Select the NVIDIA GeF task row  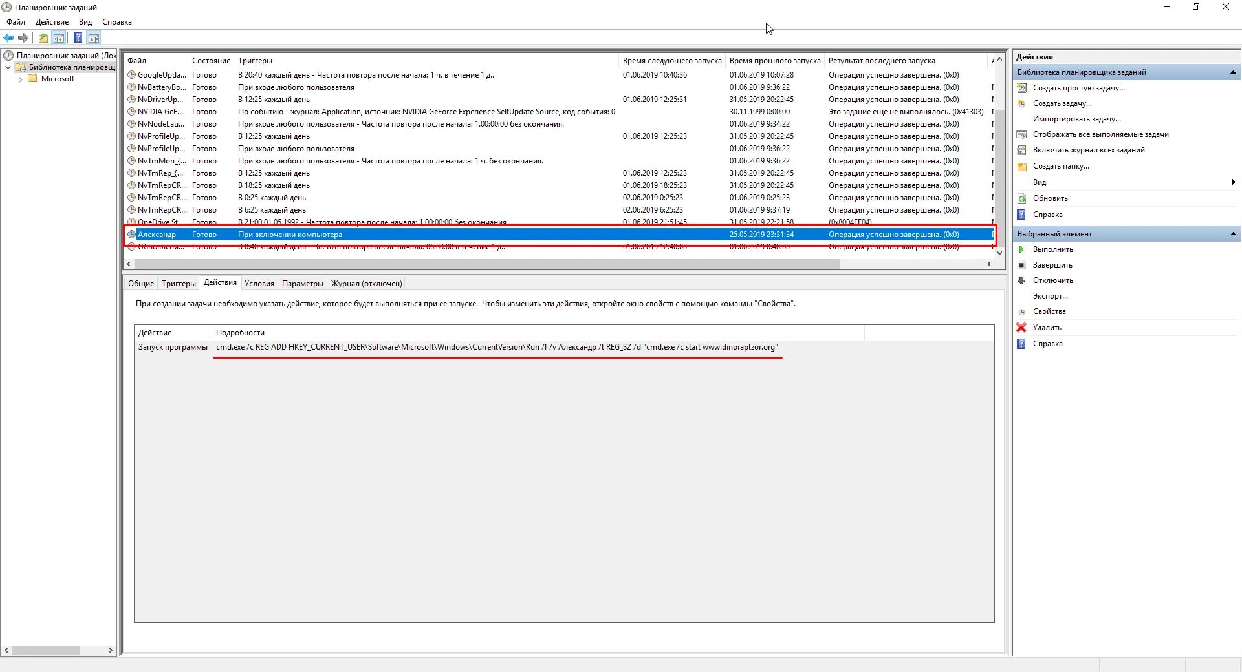point(560,112)
